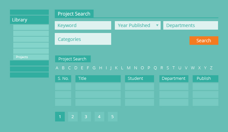This screenshot has width=228, height=132.
Task: Click the Categories field
Action: [x=83, y=39]
